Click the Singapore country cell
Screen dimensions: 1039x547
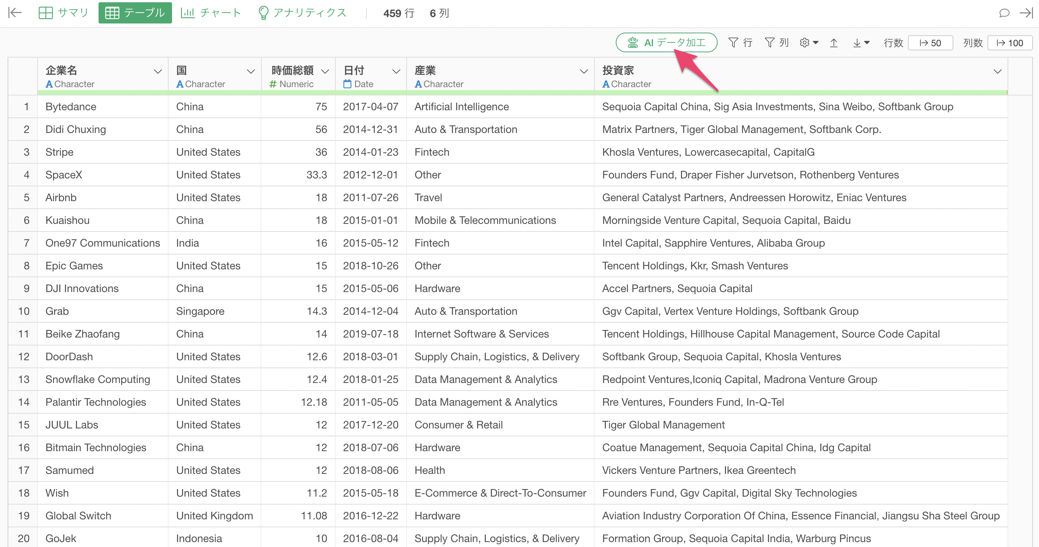point(214,311)
